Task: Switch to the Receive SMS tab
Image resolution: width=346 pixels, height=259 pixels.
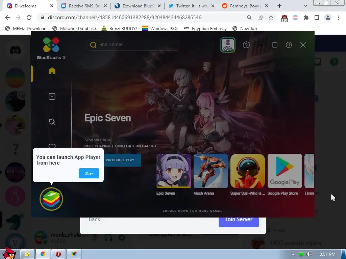Action: tap(84, 6)
